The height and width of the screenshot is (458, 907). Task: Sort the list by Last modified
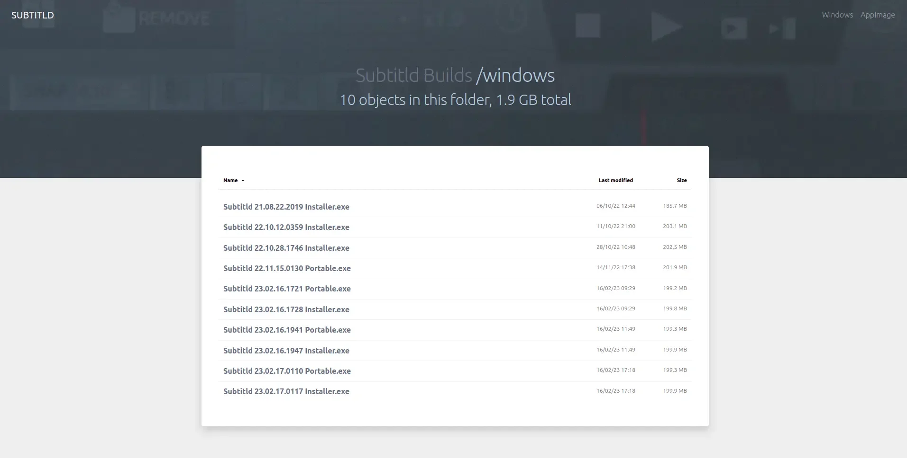point(615,180)
